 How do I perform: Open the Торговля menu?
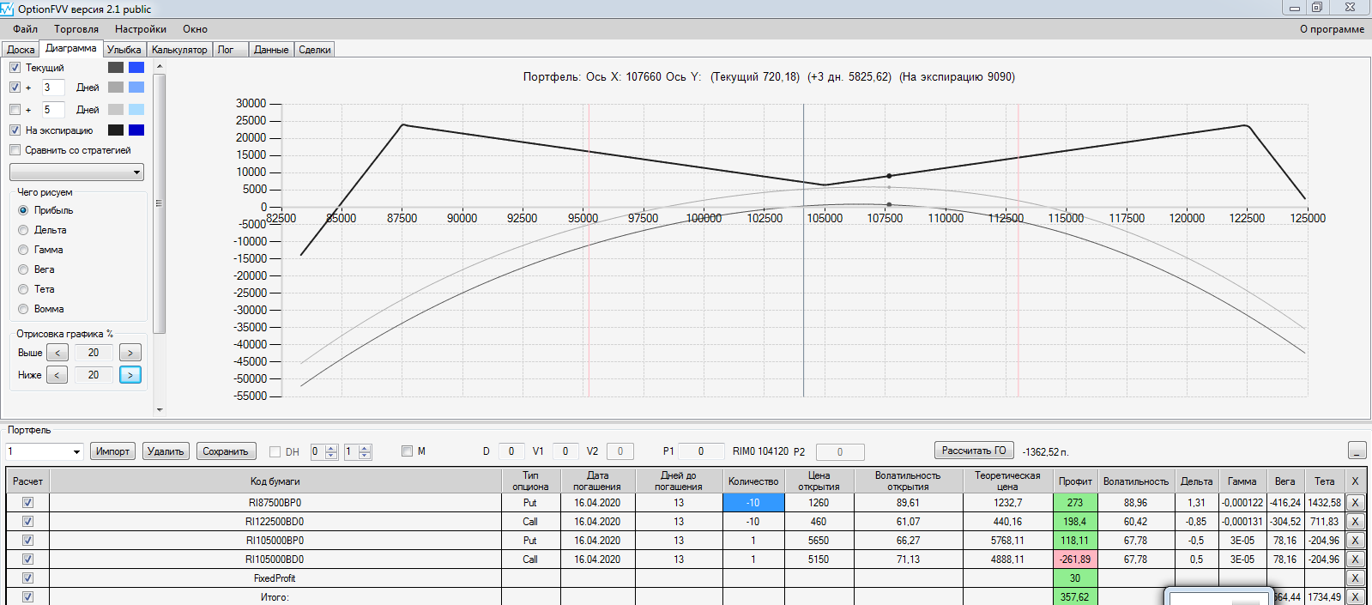pos(76,29)
